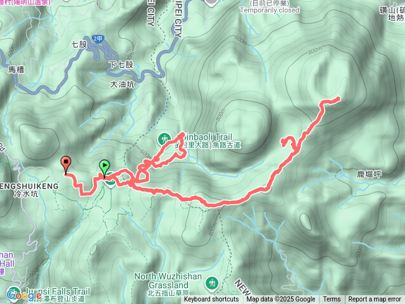
Task: Click the 馬槽 place label
Action: tap(16, 69)
